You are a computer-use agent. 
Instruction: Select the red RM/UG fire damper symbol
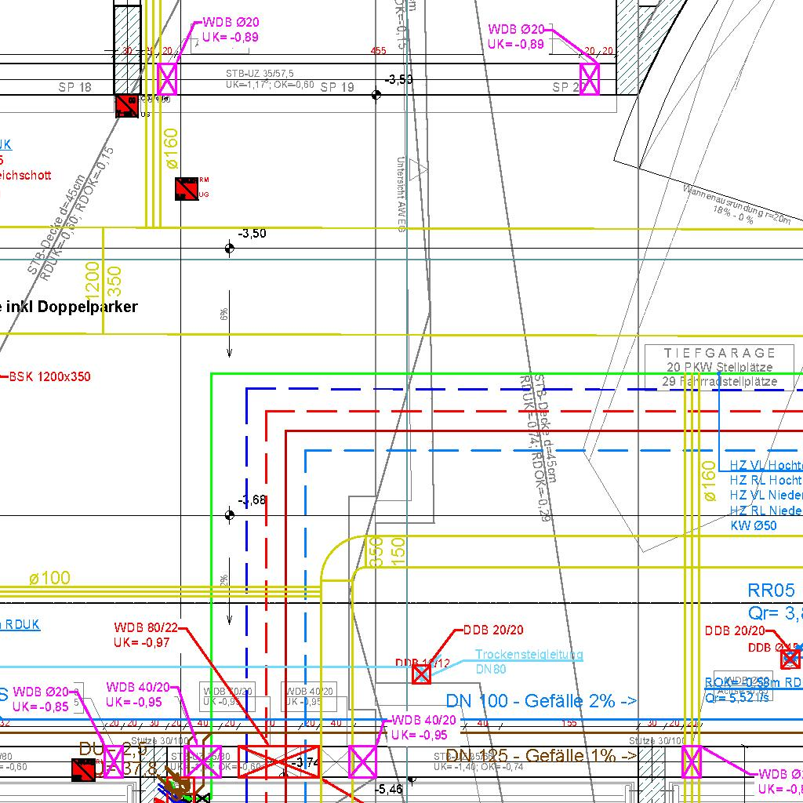[187, 189]
